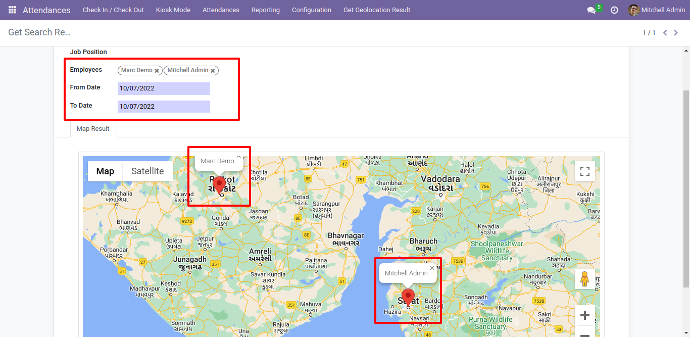Open the apps grid menu icon
690x337 pixels.
click(x=12, y=10)
